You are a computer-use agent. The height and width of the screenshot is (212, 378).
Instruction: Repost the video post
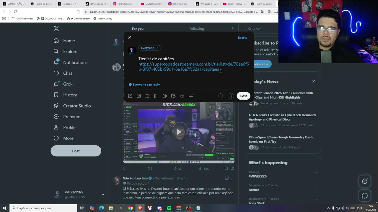coord(150,168)
